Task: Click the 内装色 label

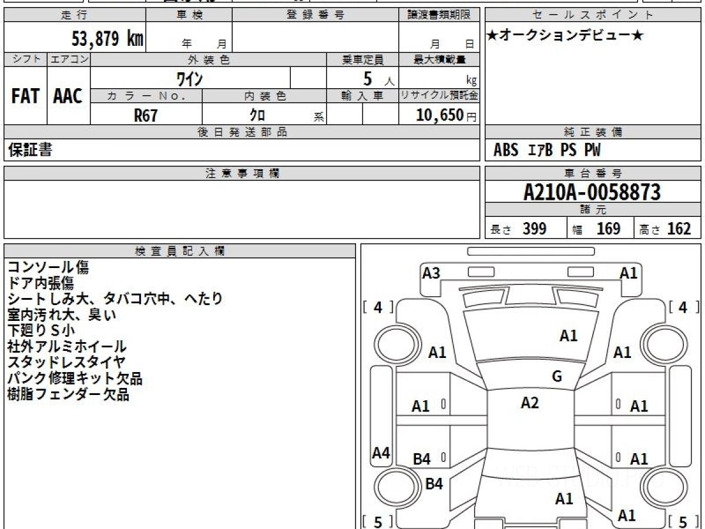Action: 264,96
